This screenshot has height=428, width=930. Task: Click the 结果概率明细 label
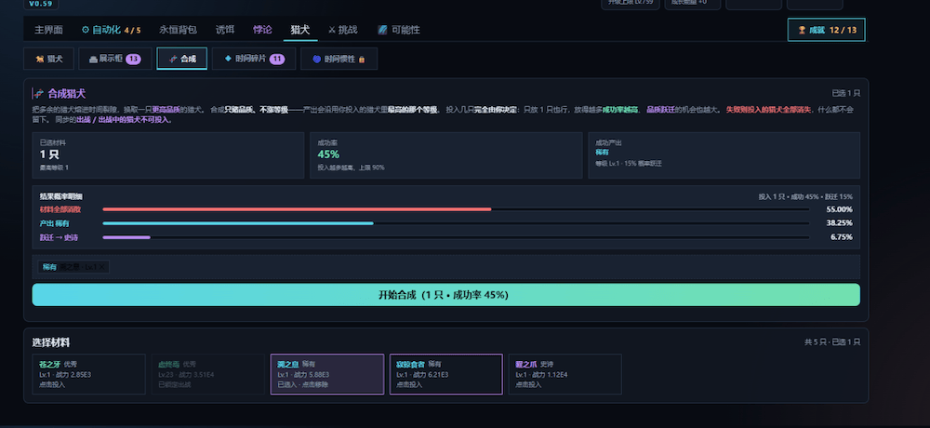point(61,196)
